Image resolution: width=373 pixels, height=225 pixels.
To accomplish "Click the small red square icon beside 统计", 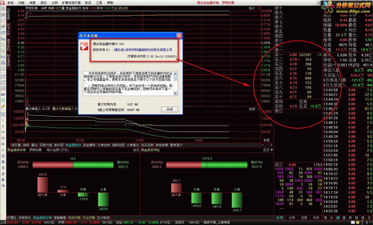I will pyautogui.click(x=259, y=8).
